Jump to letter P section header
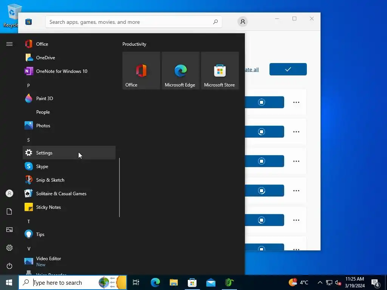 pos(28,85)
